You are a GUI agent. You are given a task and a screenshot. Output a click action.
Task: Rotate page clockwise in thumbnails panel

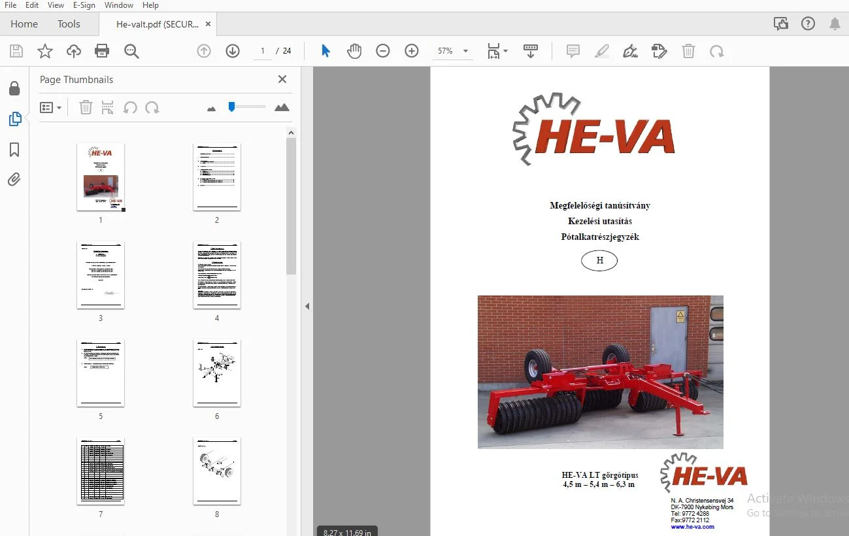point(152,107)
